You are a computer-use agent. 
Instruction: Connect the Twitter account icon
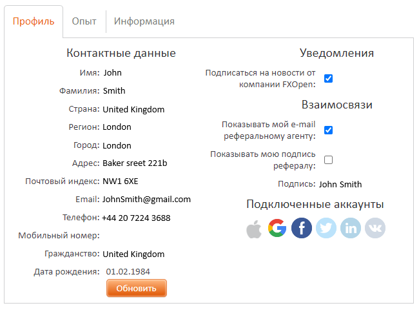click(x=326, y=228)
